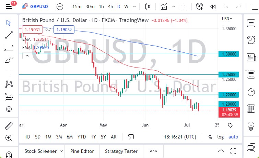259x158 pixels.
Task: Open the measure ruler tool
Action: point(9,125)
